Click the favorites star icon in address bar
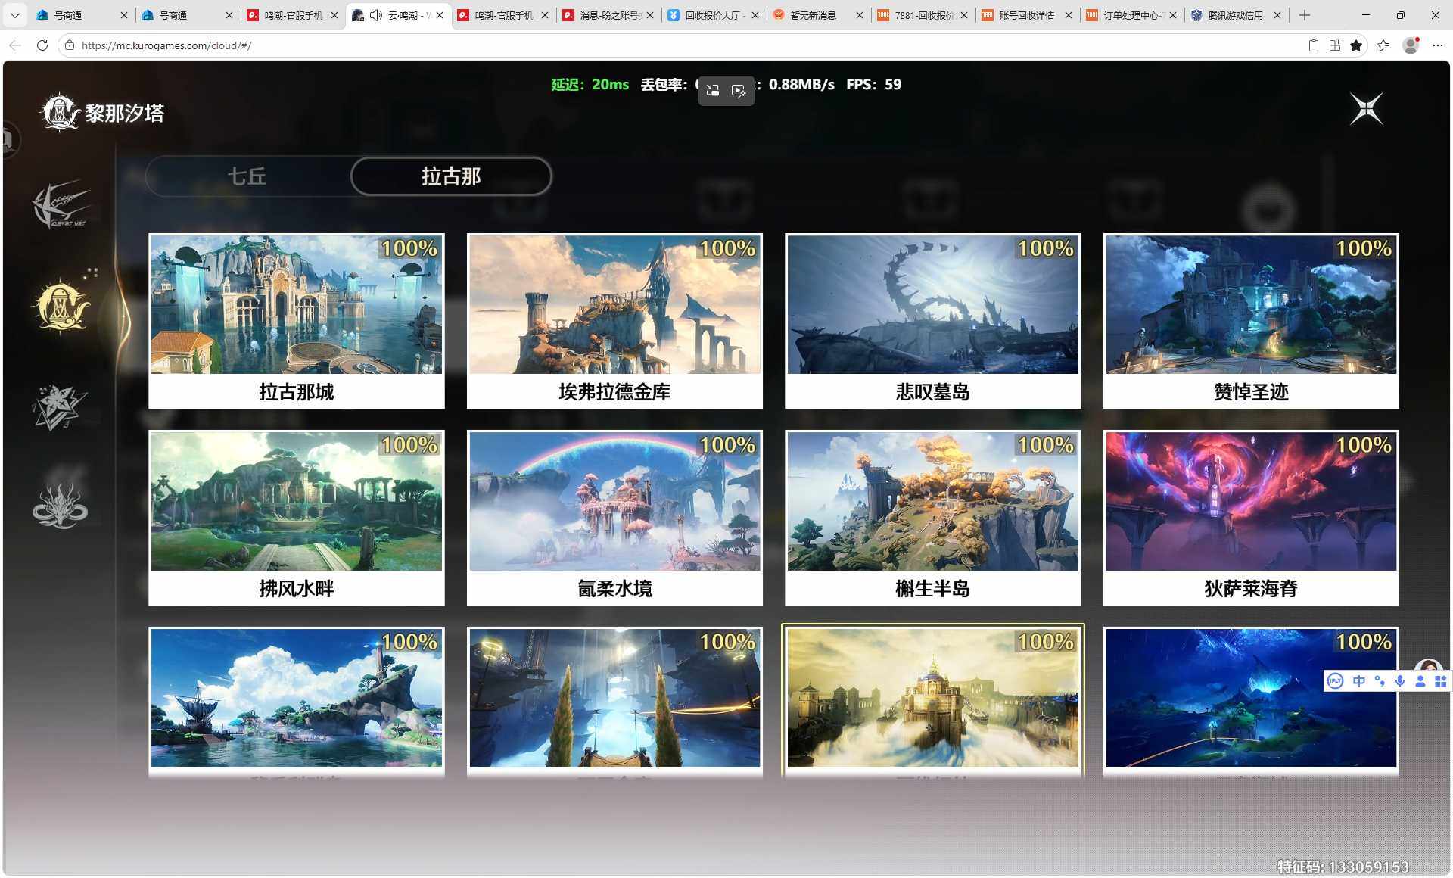 pos(1356,45)
